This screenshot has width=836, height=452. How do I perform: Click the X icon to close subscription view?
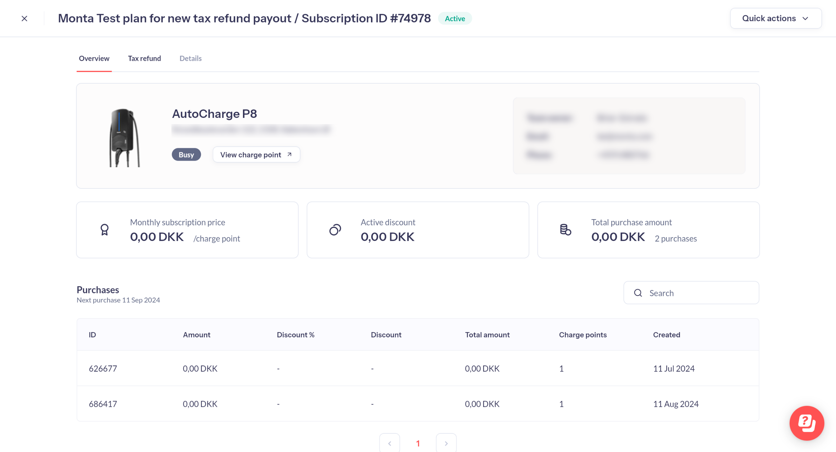pyautogui.click(x=24, y=19)
